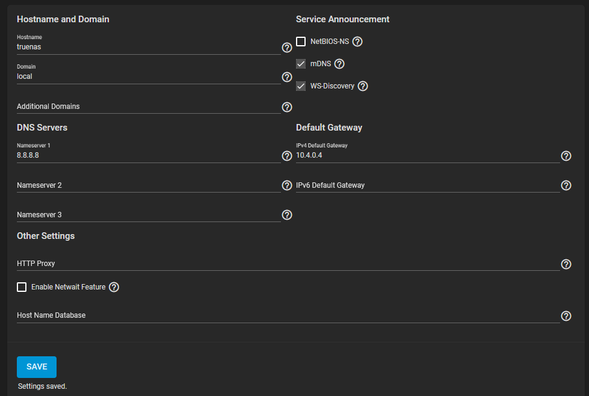Disable the WS-Discovery checkbox

pos(301,86)
